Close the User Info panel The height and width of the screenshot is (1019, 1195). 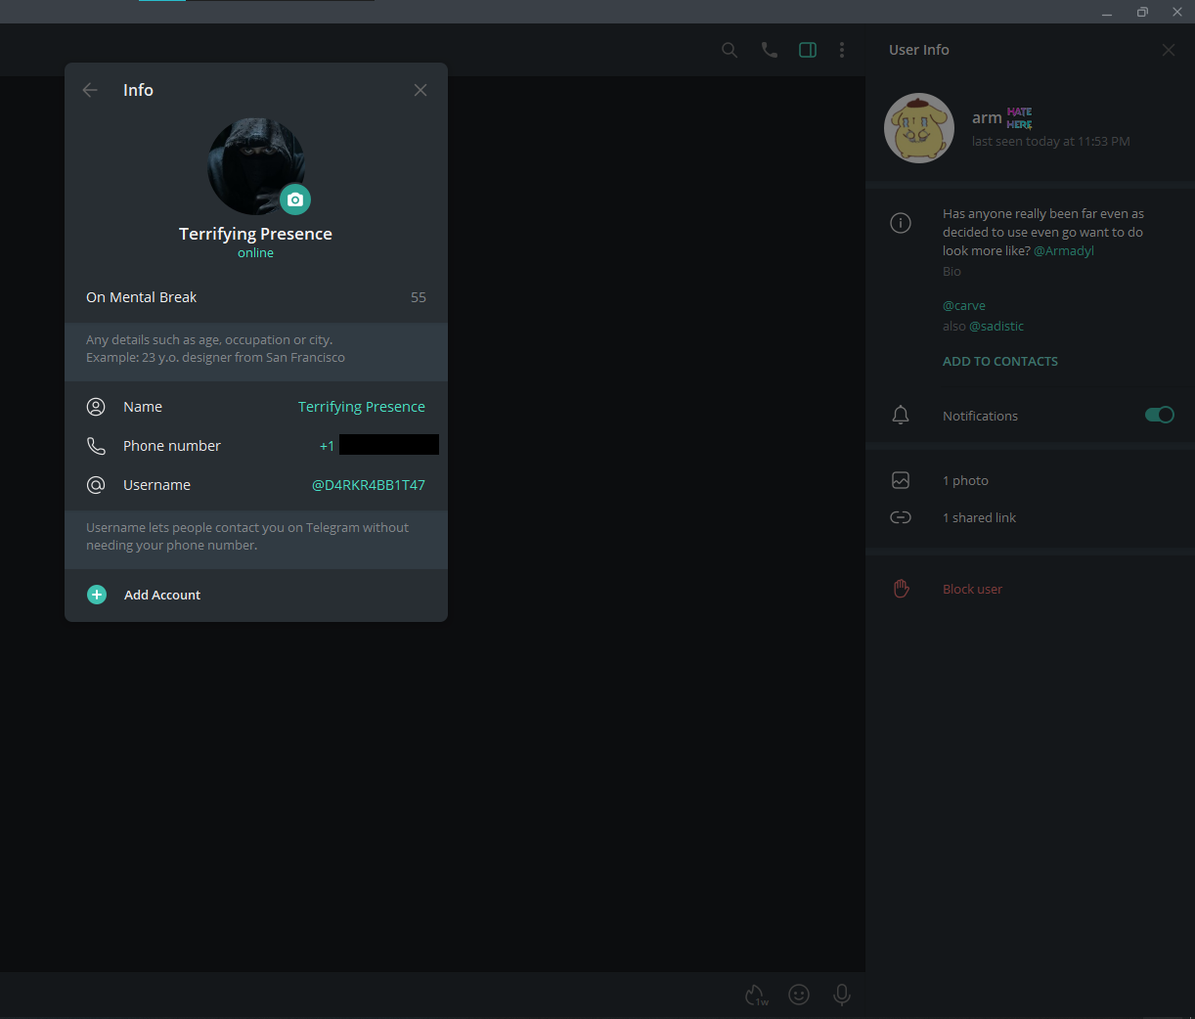[x=1169, y=50]
